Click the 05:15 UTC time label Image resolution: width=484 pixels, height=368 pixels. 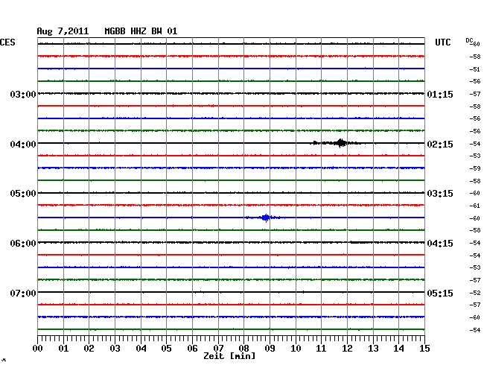[440, 293]
